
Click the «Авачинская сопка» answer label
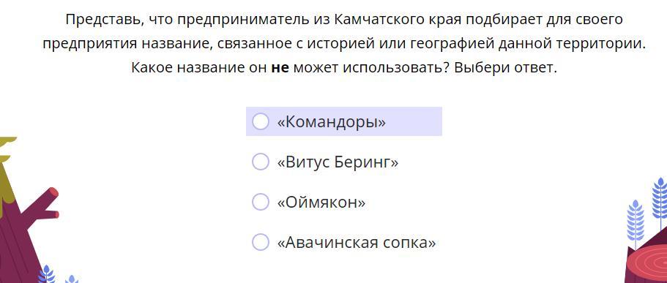tap(357, 243)
